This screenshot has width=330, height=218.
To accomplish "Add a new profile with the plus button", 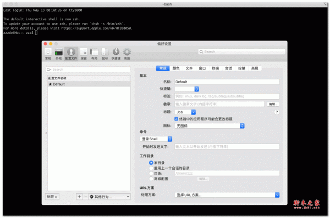I will 79,197.
